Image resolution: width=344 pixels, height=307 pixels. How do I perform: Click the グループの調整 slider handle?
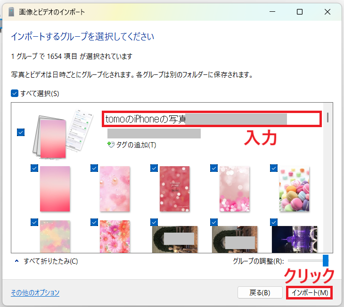(325, 261)
